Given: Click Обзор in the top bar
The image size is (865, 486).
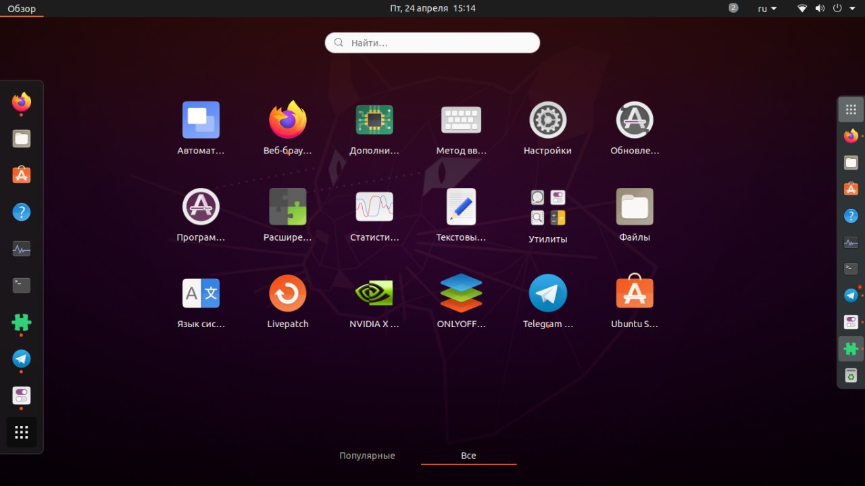Looking at the screenshot, I should [x=22, y=8].
